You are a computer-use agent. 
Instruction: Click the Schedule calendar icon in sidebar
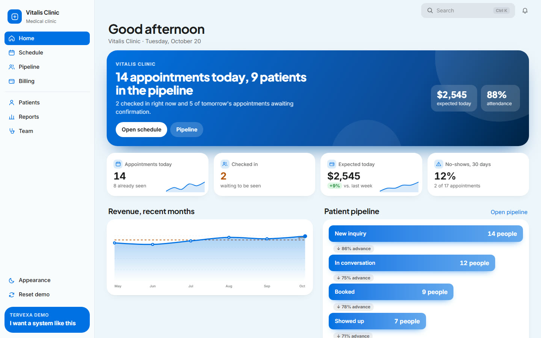click(x=12, y=53)
